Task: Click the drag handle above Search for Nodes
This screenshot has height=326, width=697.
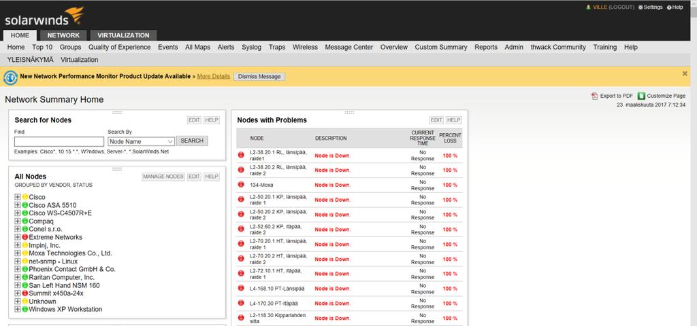Action: (x=117, y=113)
